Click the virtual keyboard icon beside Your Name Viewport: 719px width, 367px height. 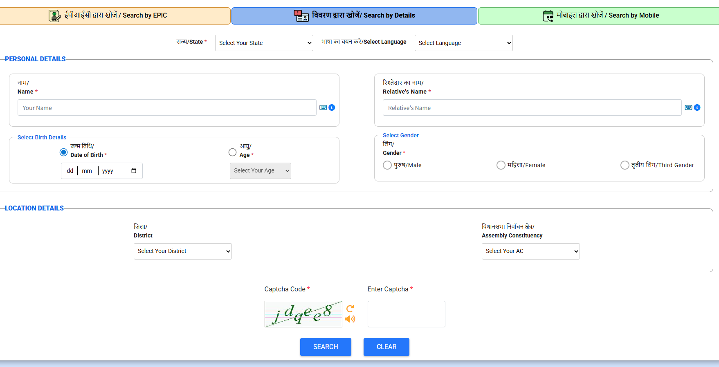tap(323, 107)
